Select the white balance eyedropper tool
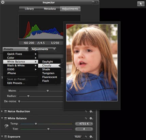Viewport: 146px width, 140px height. (x=6, y=126)
